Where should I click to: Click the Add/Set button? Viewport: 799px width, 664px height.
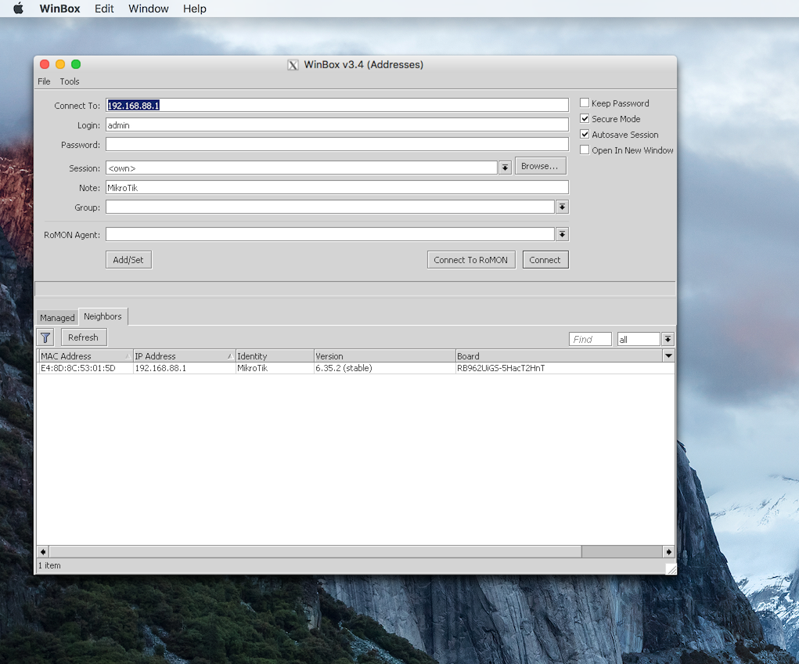click(128, 260)
